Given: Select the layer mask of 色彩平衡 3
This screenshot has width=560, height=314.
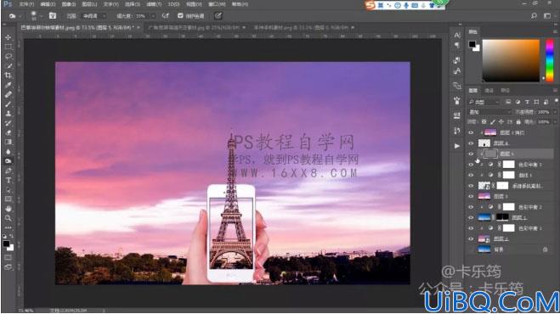Looking at the screenshot, I should click(508, 165).
